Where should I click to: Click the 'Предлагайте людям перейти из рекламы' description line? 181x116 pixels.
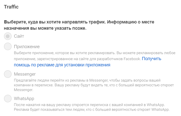point(87,80)
